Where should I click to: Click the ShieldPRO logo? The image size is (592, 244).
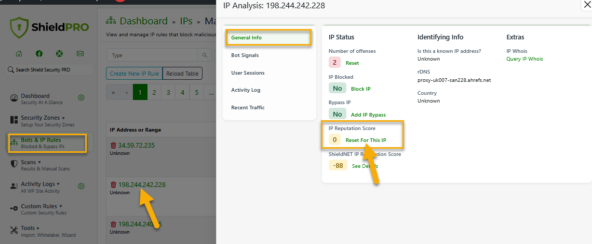pos(49,27)
